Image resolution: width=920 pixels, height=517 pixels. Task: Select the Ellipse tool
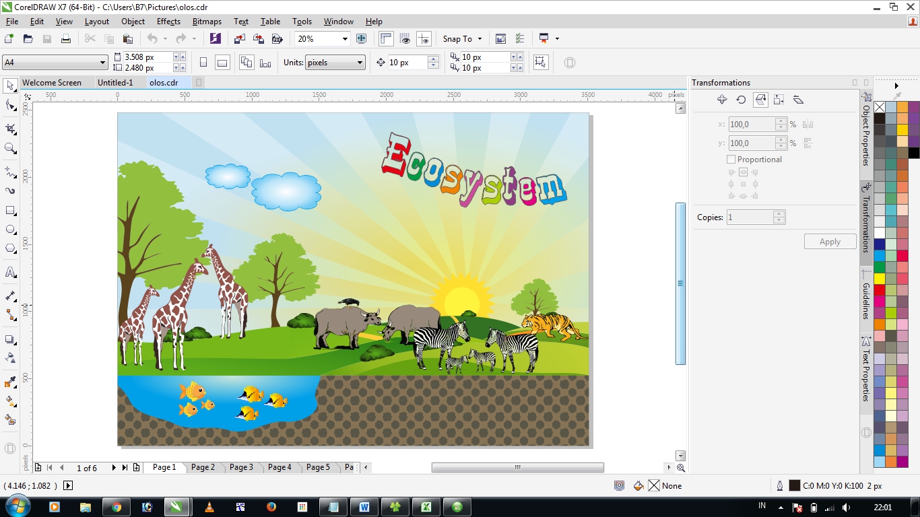click(9, 229)
